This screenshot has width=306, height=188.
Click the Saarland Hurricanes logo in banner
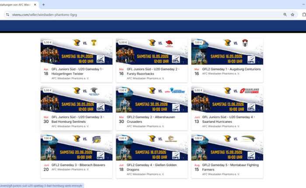(x=249, y=91)
